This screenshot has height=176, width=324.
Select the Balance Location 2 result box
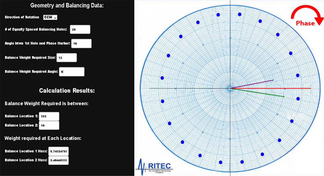coord(49,125)
